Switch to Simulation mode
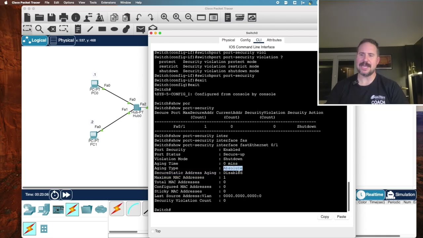 click(x=401, y=194)
